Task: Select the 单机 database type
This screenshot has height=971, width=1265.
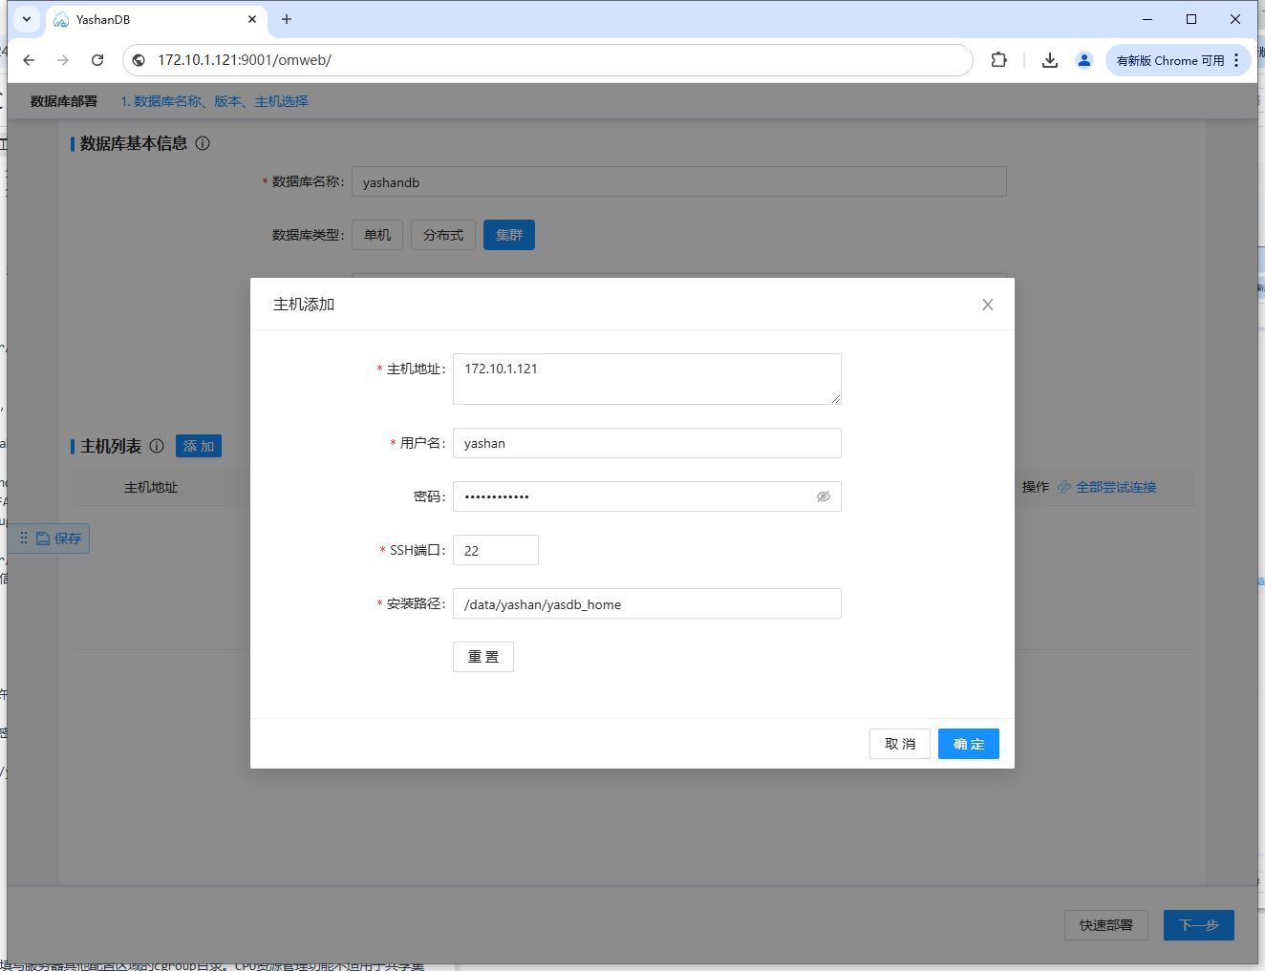Action: coord(377,235)
